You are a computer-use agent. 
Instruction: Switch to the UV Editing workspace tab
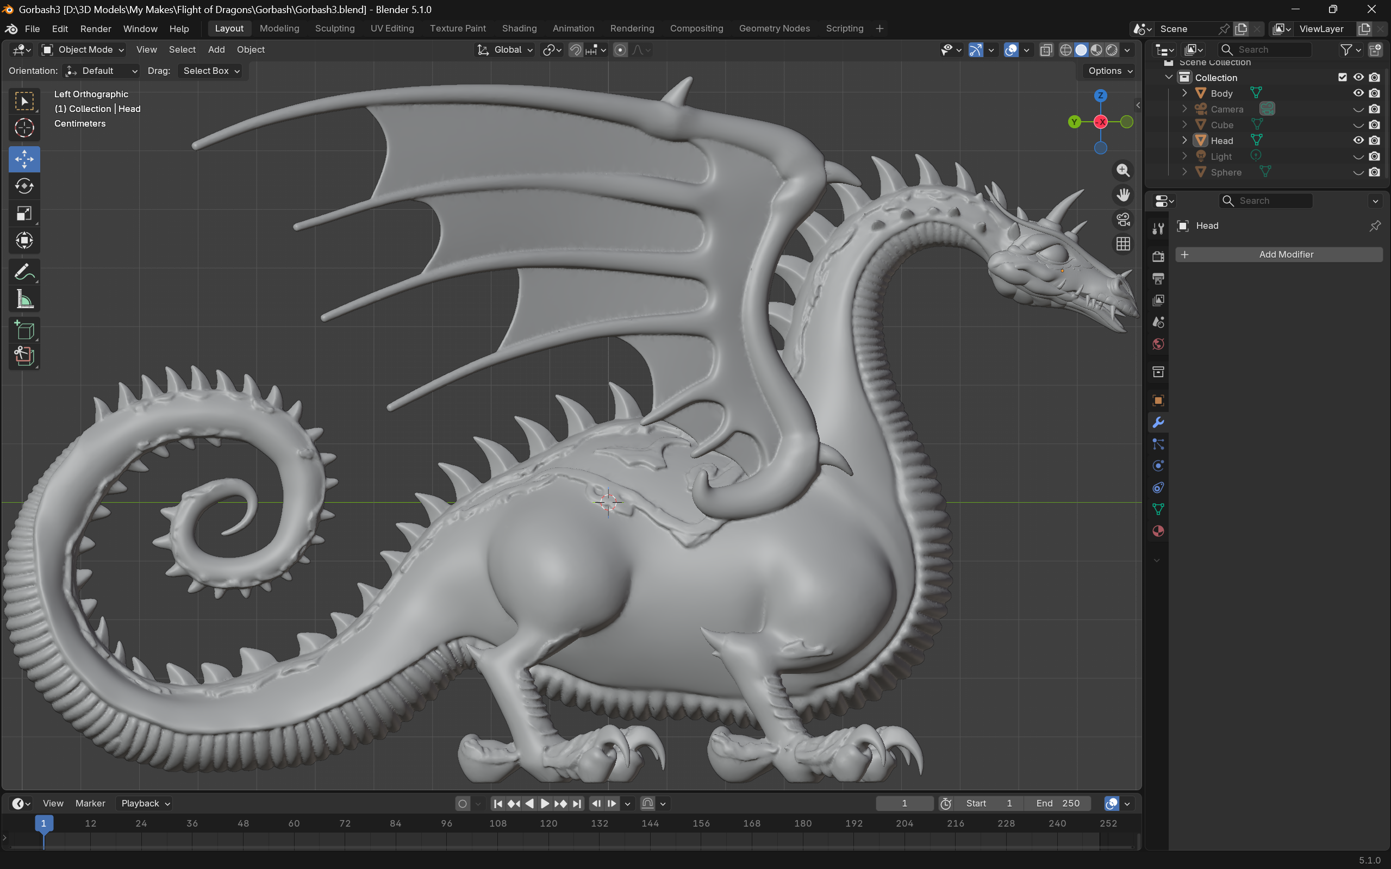392,29
